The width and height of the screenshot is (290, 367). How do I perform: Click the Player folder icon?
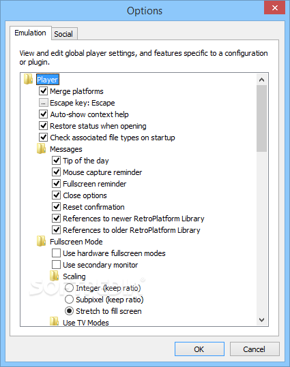point(28,79)
